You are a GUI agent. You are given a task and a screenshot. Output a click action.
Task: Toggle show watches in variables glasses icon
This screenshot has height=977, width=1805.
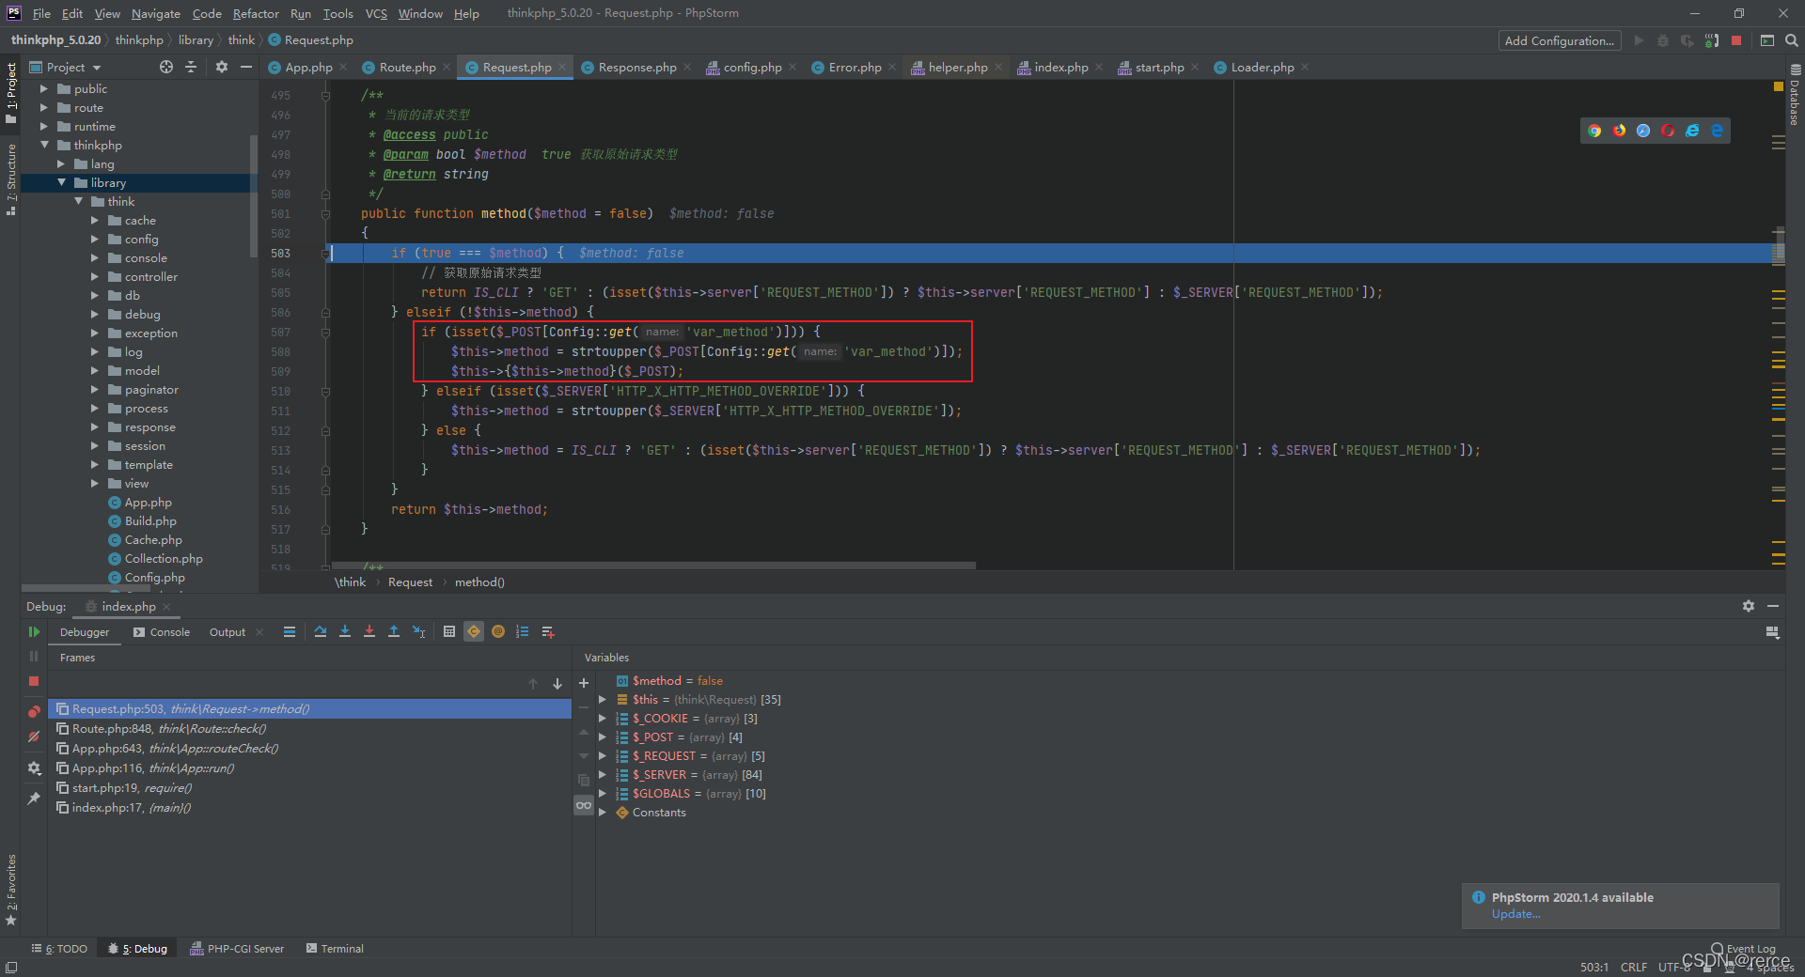584,805
